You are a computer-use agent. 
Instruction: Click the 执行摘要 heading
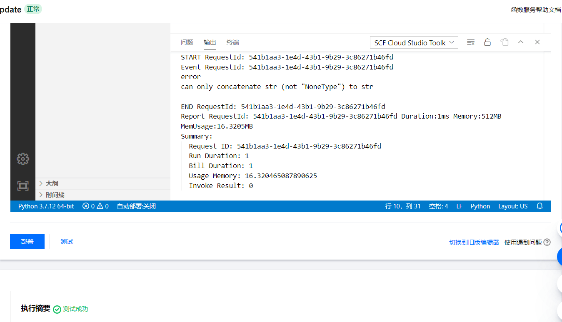(35, 308)
